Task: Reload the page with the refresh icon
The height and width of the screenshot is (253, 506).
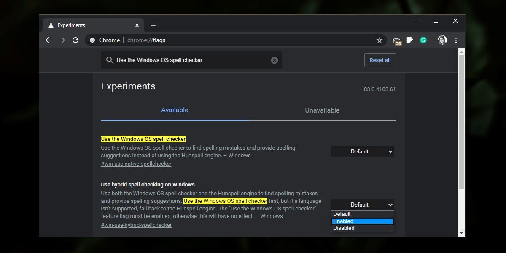Action: pos(75,40)
